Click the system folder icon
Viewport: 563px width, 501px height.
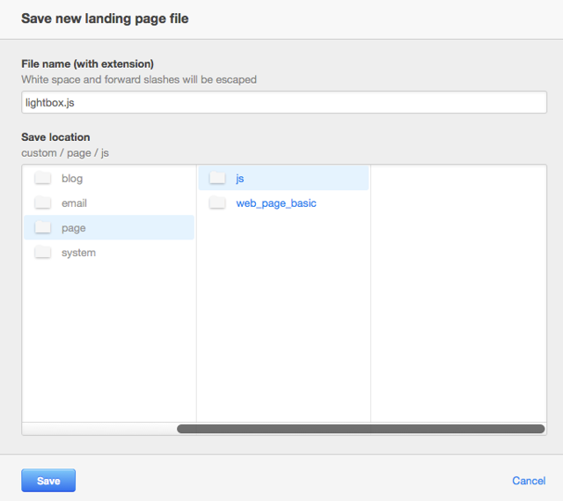[43, 253]
